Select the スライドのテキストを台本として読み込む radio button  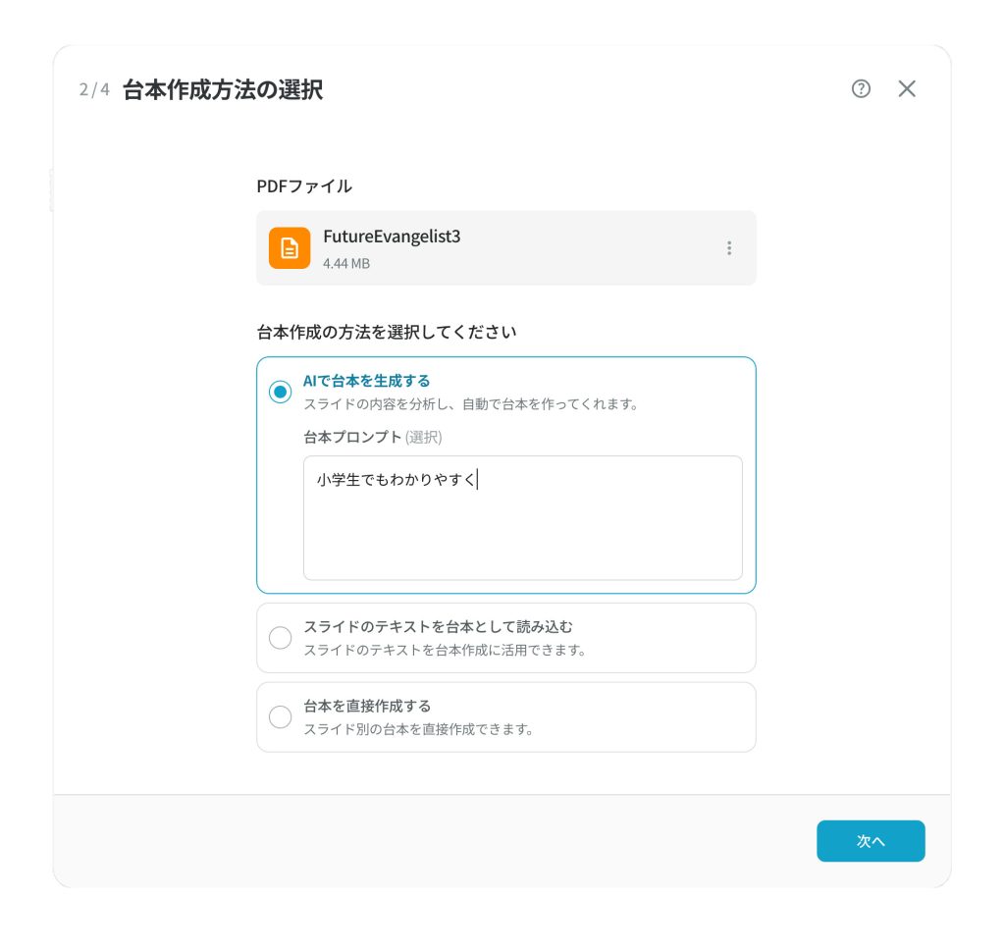tap(281, 638)
